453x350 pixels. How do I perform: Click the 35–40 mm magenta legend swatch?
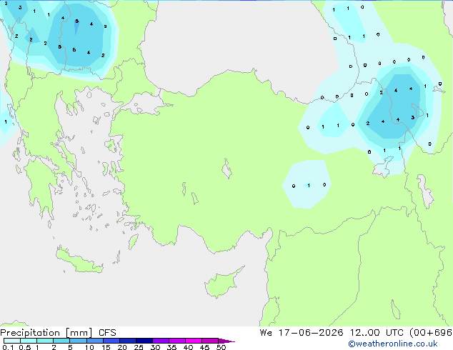[177, 341]
